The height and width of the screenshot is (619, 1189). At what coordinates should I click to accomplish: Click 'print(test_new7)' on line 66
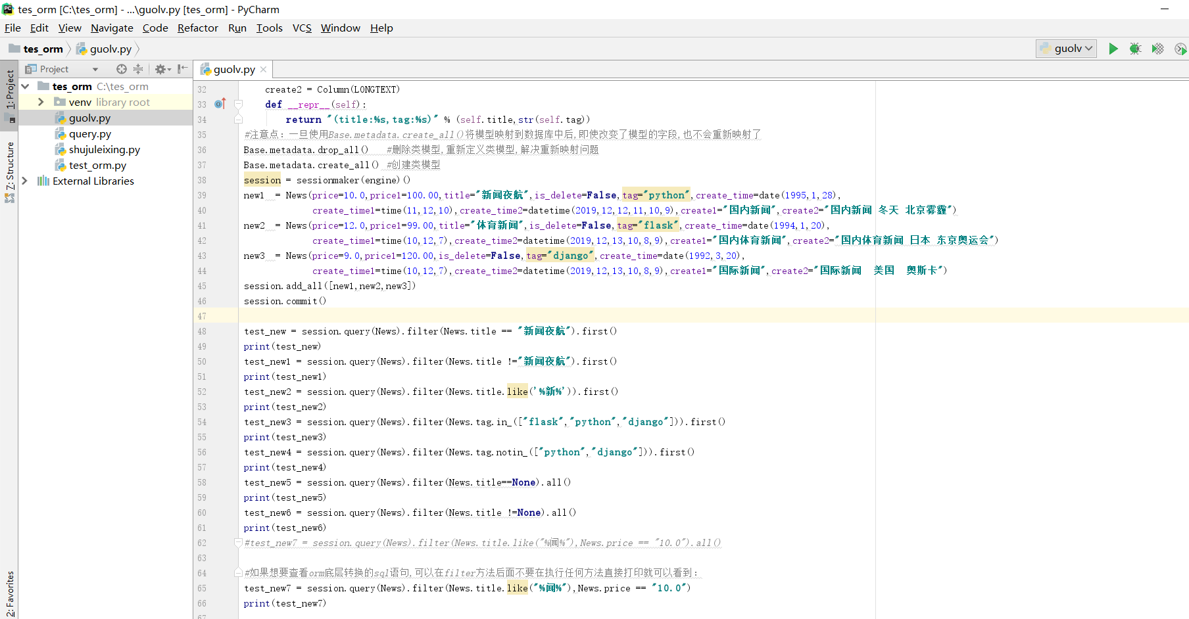tap(285, 603)
